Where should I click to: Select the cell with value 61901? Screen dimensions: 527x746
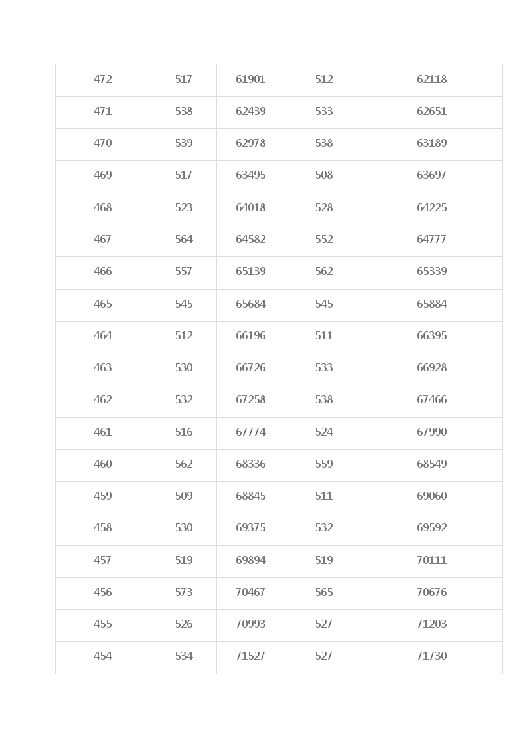tap(252, 80)
